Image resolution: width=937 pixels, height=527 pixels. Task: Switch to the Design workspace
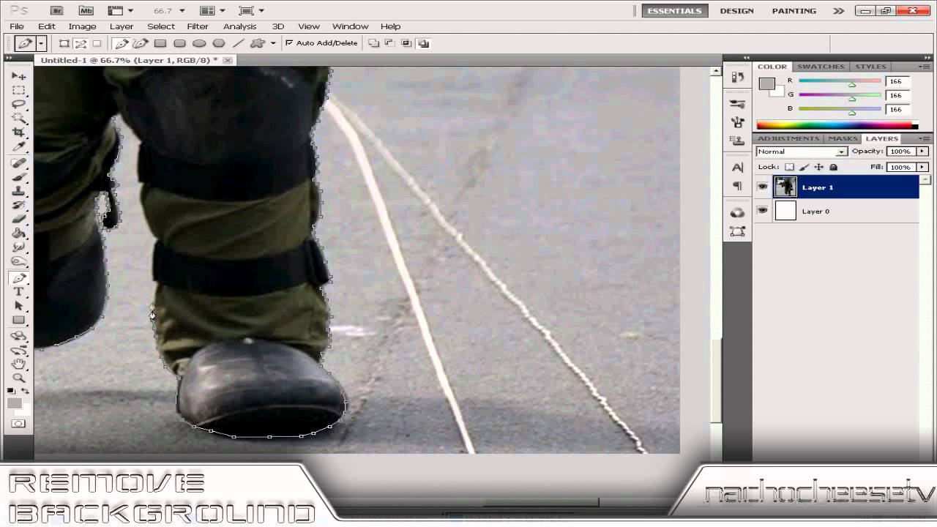click(x=736, y=11)
